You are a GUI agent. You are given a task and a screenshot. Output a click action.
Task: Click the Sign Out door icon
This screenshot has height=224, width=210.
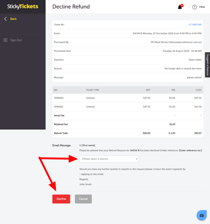coord(5,40)
